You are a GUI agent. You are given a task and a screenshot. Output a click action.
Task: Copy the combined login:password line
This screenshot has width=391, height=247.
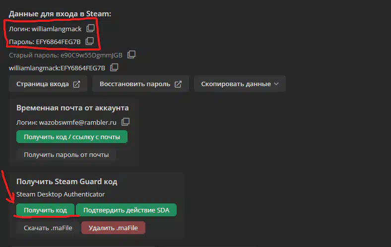click(x=114, y=67)
